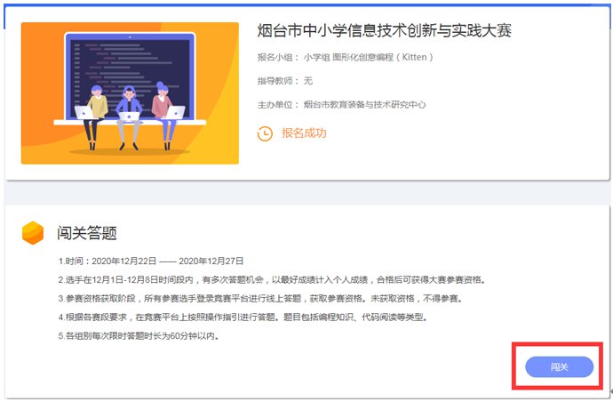The height and width of the screenshot is (402, 613).
Task: Click rule 4 about question types
Action: 243,317
